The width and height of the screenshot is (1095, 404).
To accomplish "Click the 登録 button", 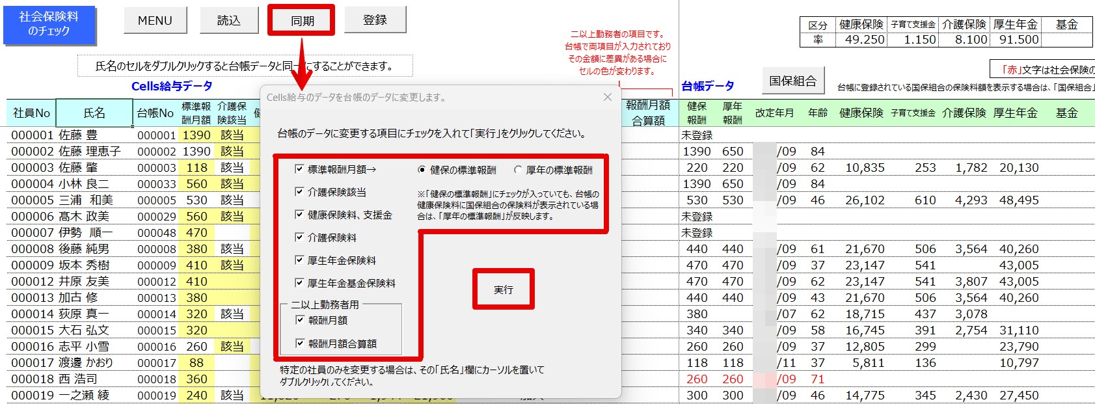I will pos(375,20).
